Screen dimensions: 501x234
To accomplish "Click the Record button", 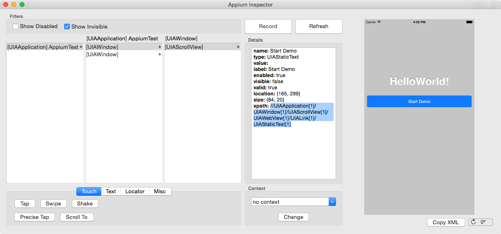I will [268, 26].
